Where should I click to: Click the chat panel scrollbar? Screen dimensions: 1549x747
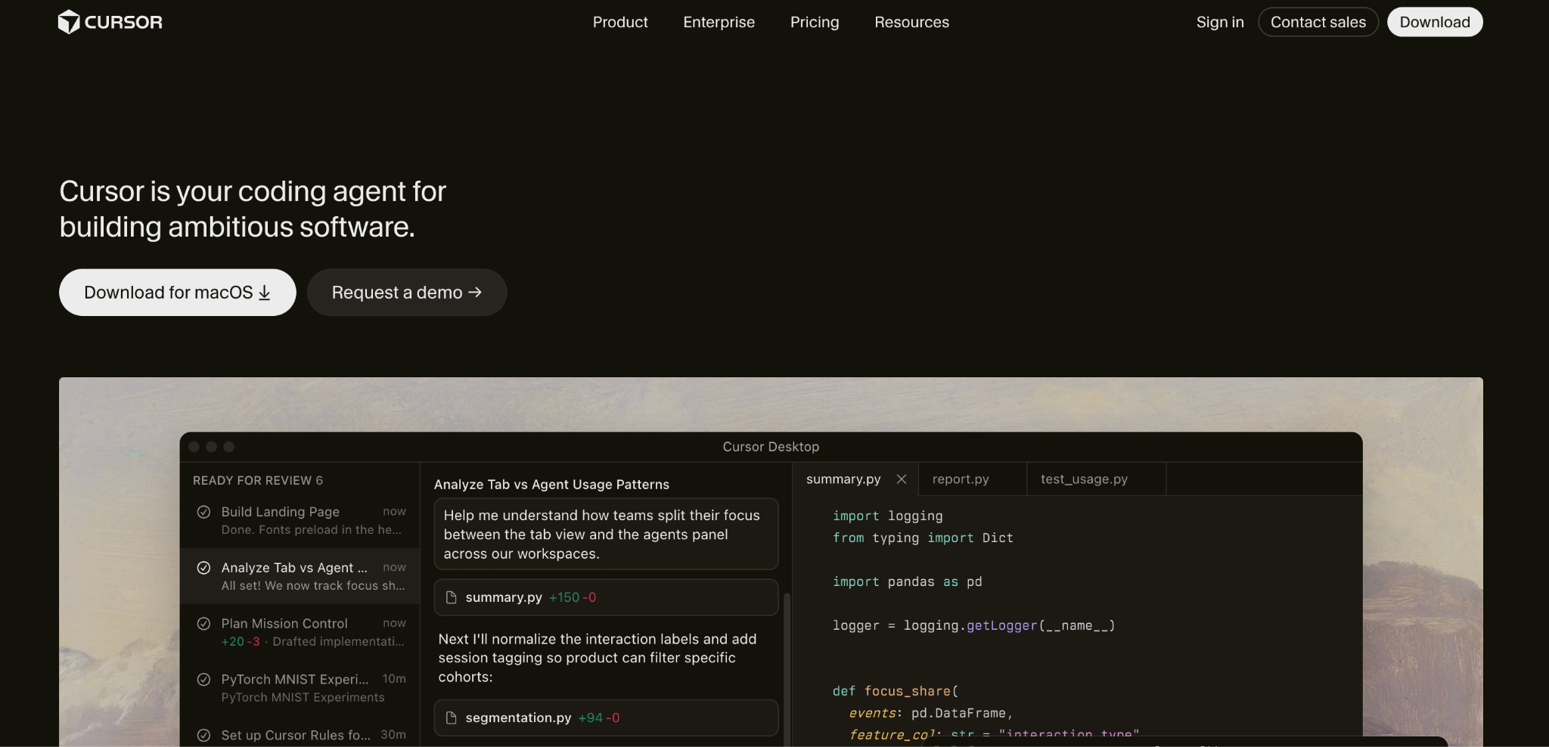pyautogui.click(x=787, y=669)
